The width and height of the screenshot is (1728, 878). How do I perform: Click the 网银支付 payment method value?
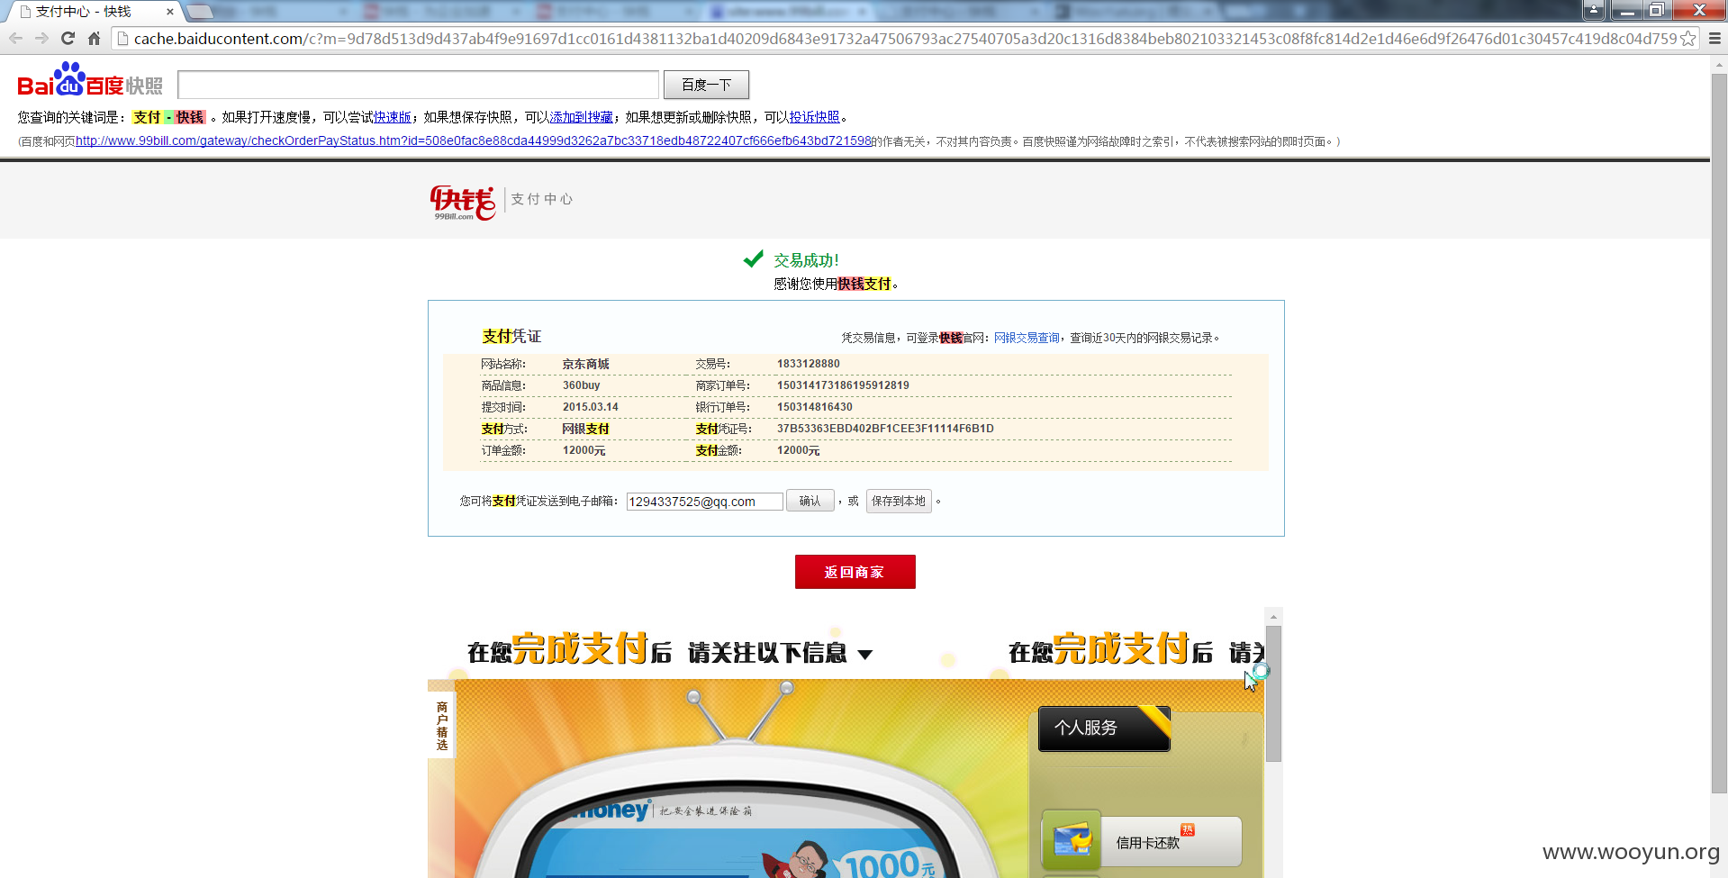[x=586, y=429]
